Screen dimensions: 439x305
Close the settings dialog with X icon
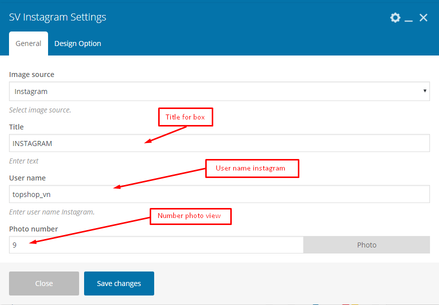pos(423,17)
